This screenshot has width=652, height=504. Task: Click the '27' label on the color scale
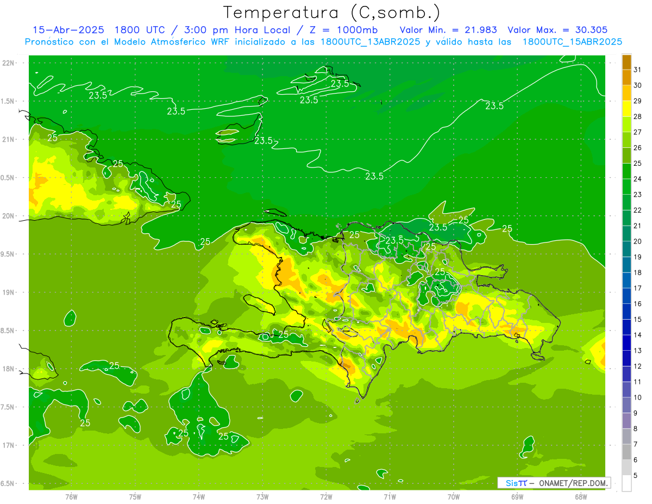pyautogui.click(x=638, y=132)
